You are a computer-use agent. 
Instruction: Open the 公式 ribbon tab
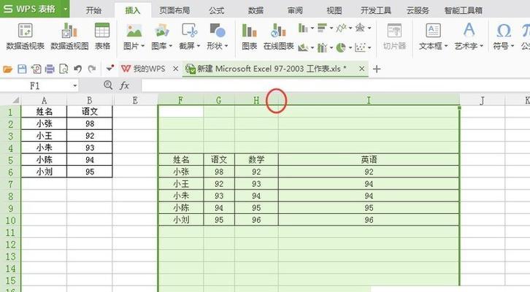217,10
